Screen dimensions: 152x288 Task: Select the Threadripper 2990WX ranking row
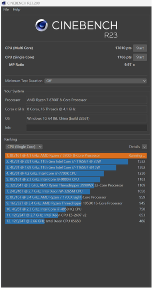76,185
